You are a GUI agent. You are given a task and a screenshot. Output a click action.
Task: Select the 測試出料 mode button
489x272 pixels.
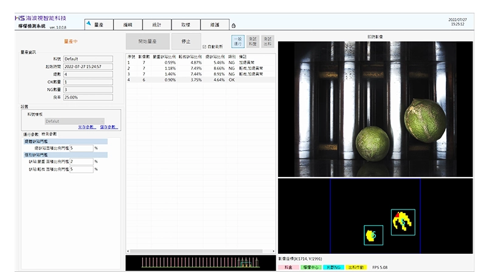tap(268, 41)
